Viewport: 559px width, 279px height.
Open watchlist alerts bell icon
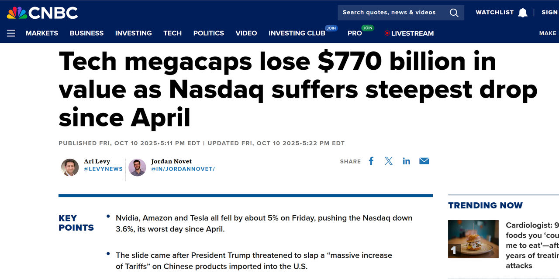click(x=523, y=13)
